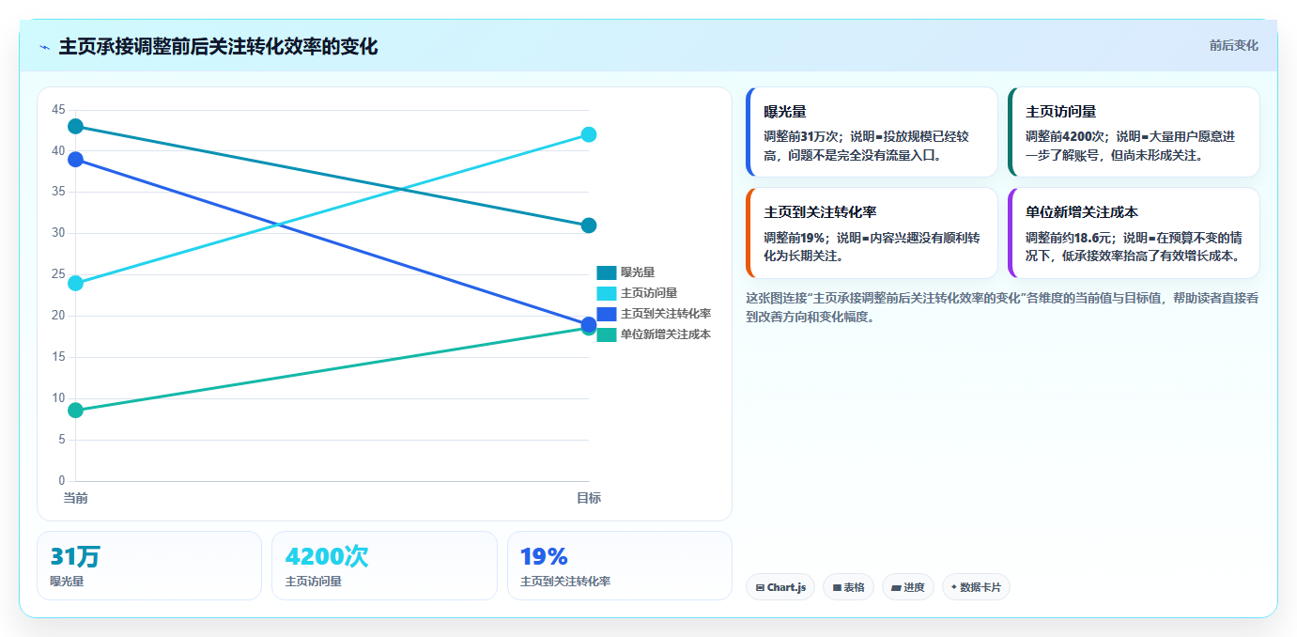1297x637 pixels.
Task: Click 主页到关注转化率 point at 当前 (39)
Action: click(x=76, y=160)
